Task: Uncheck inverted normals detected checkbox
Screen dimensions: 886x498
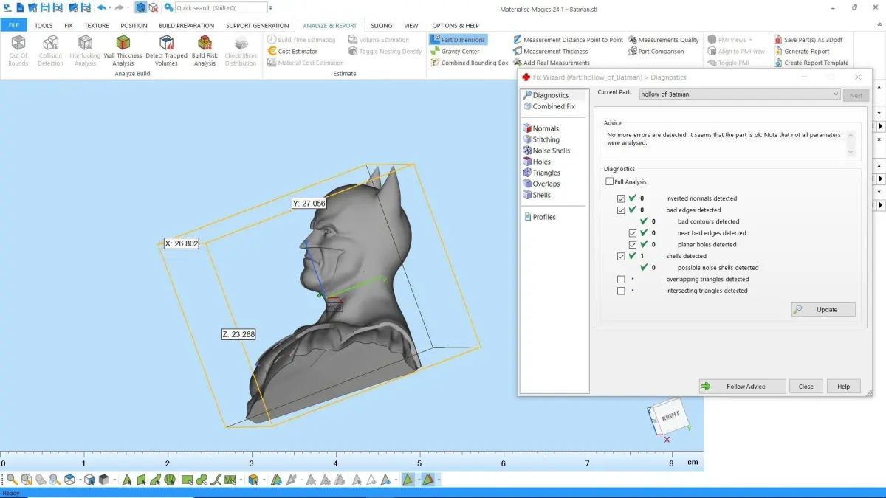Action: coord(621,198)
